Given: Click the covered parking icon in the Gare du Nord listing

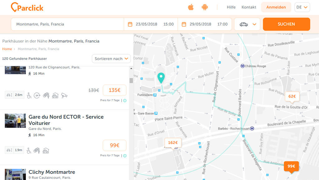Looking at the screenshot, I should point(46,151).
